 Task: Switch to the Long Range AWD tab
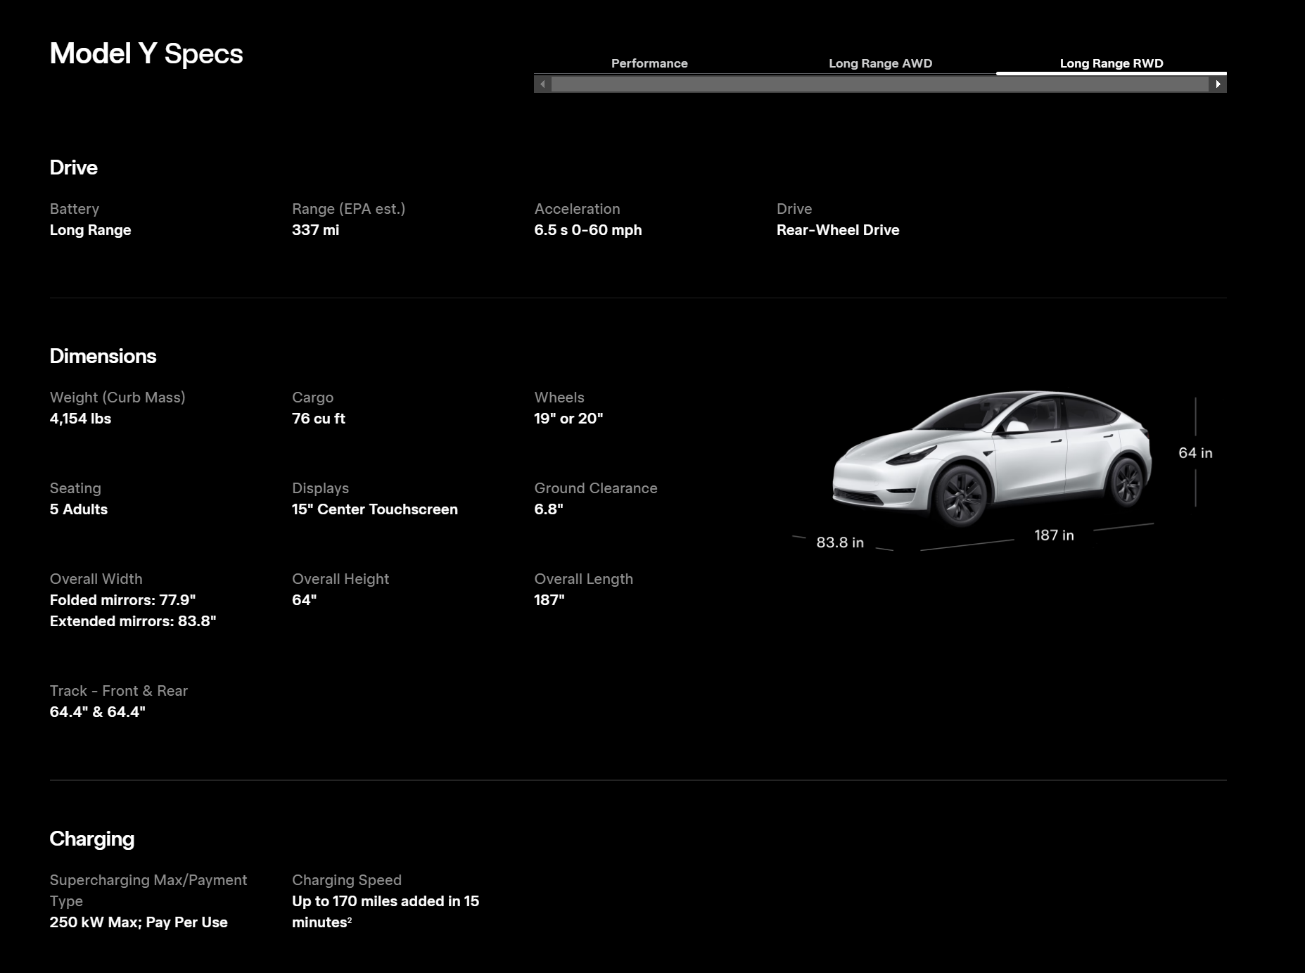[x=880, y=63]
